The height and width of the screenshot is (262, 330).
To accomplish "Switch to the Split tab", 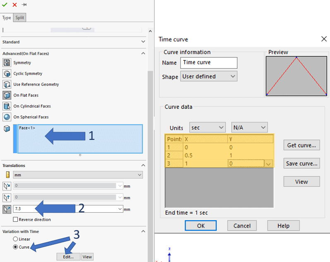I will [20, 18].
